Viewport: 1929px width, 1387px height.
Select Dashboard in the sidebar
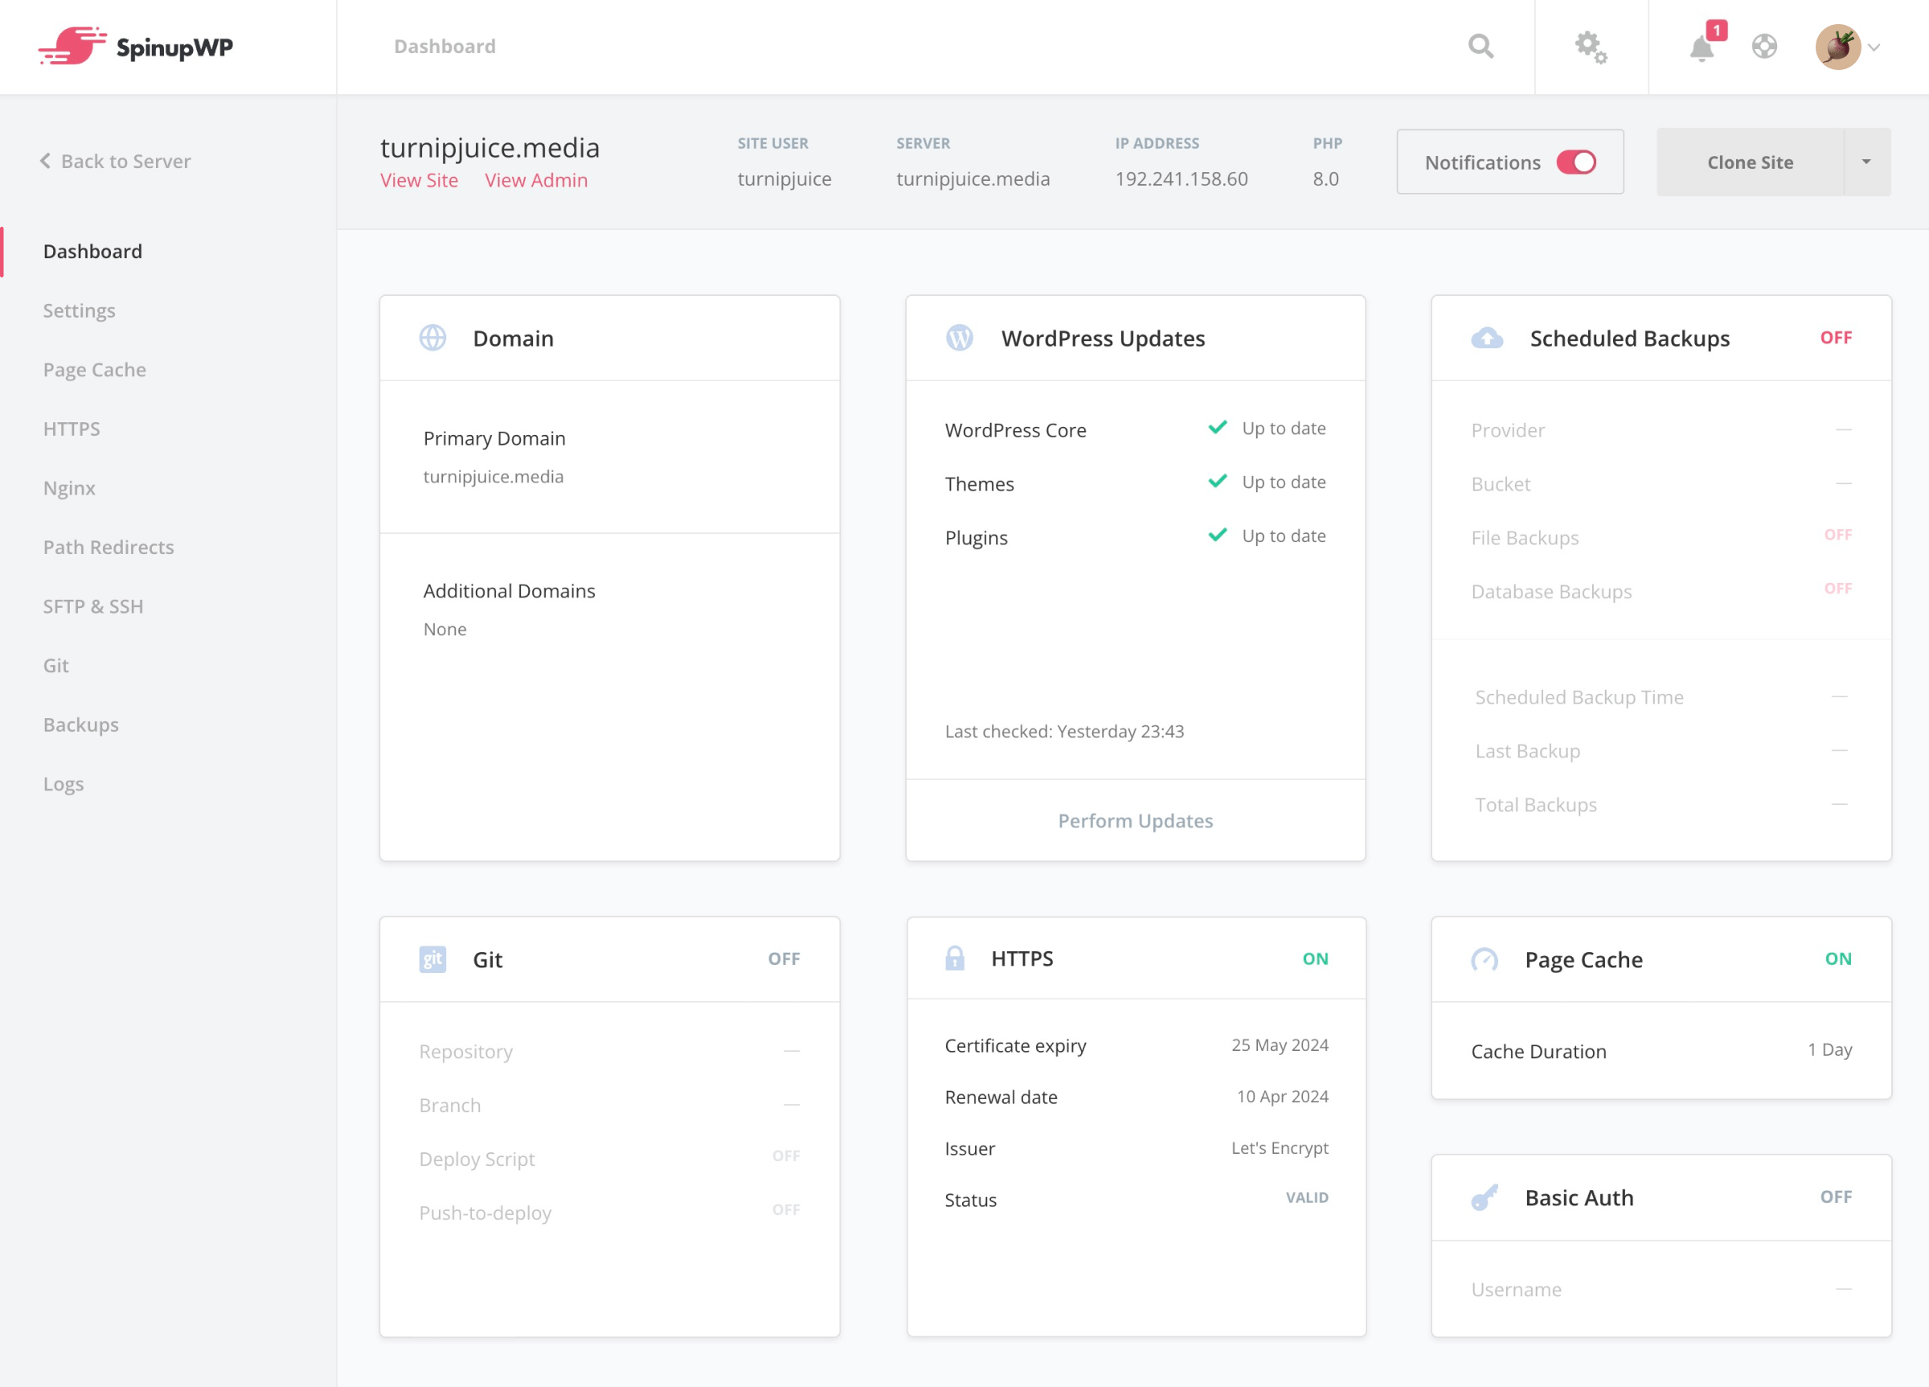92,251
